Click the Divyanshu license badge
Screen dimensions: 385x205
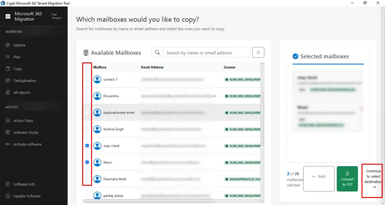tap(242, 96)
